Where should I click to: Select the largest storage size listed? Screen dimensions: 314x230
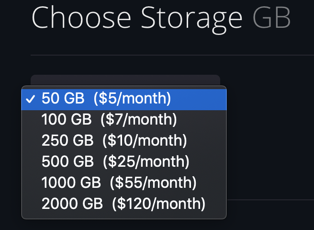(x=123, y=204)
